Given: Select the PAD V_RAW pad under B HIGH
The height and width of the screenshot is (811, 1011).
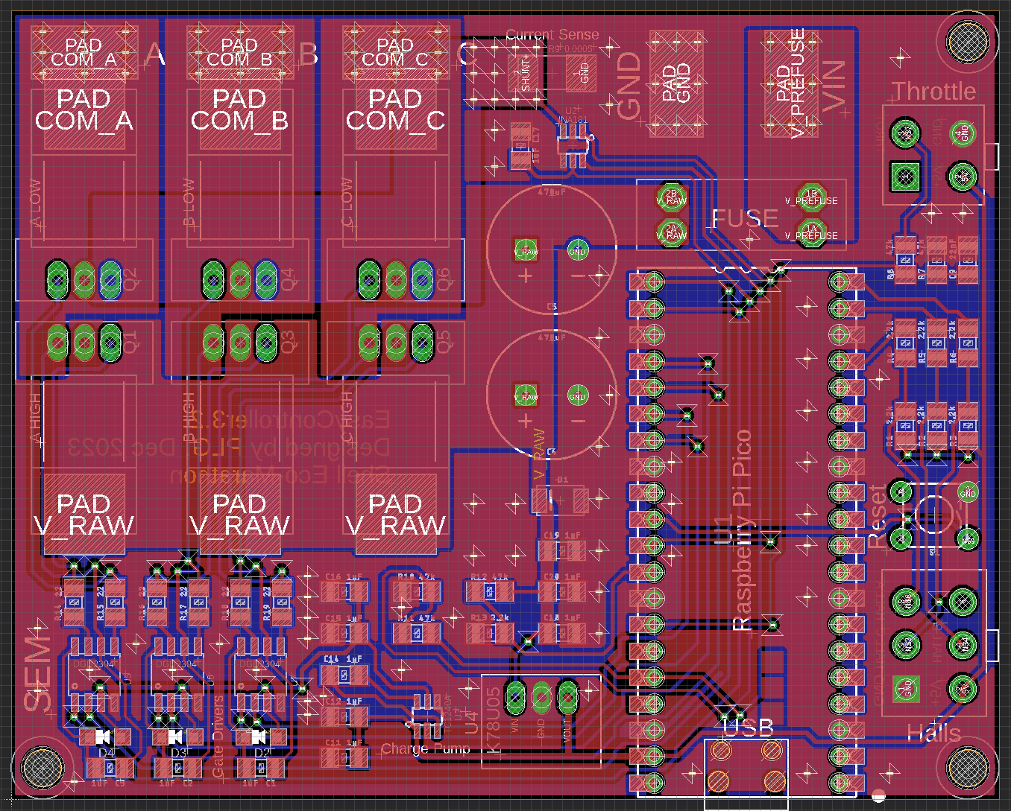Looking at the screenshot, I should point(240,514).
